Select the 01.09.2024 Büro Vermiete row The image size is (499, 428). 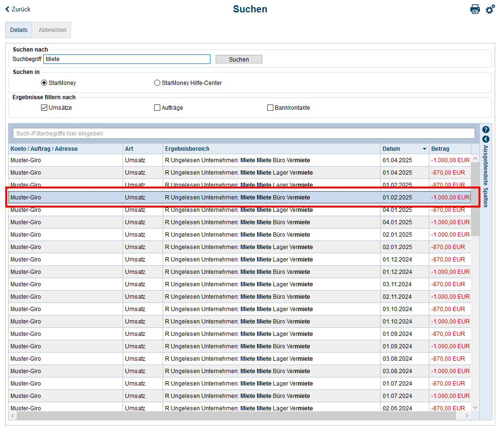[239, 346]
